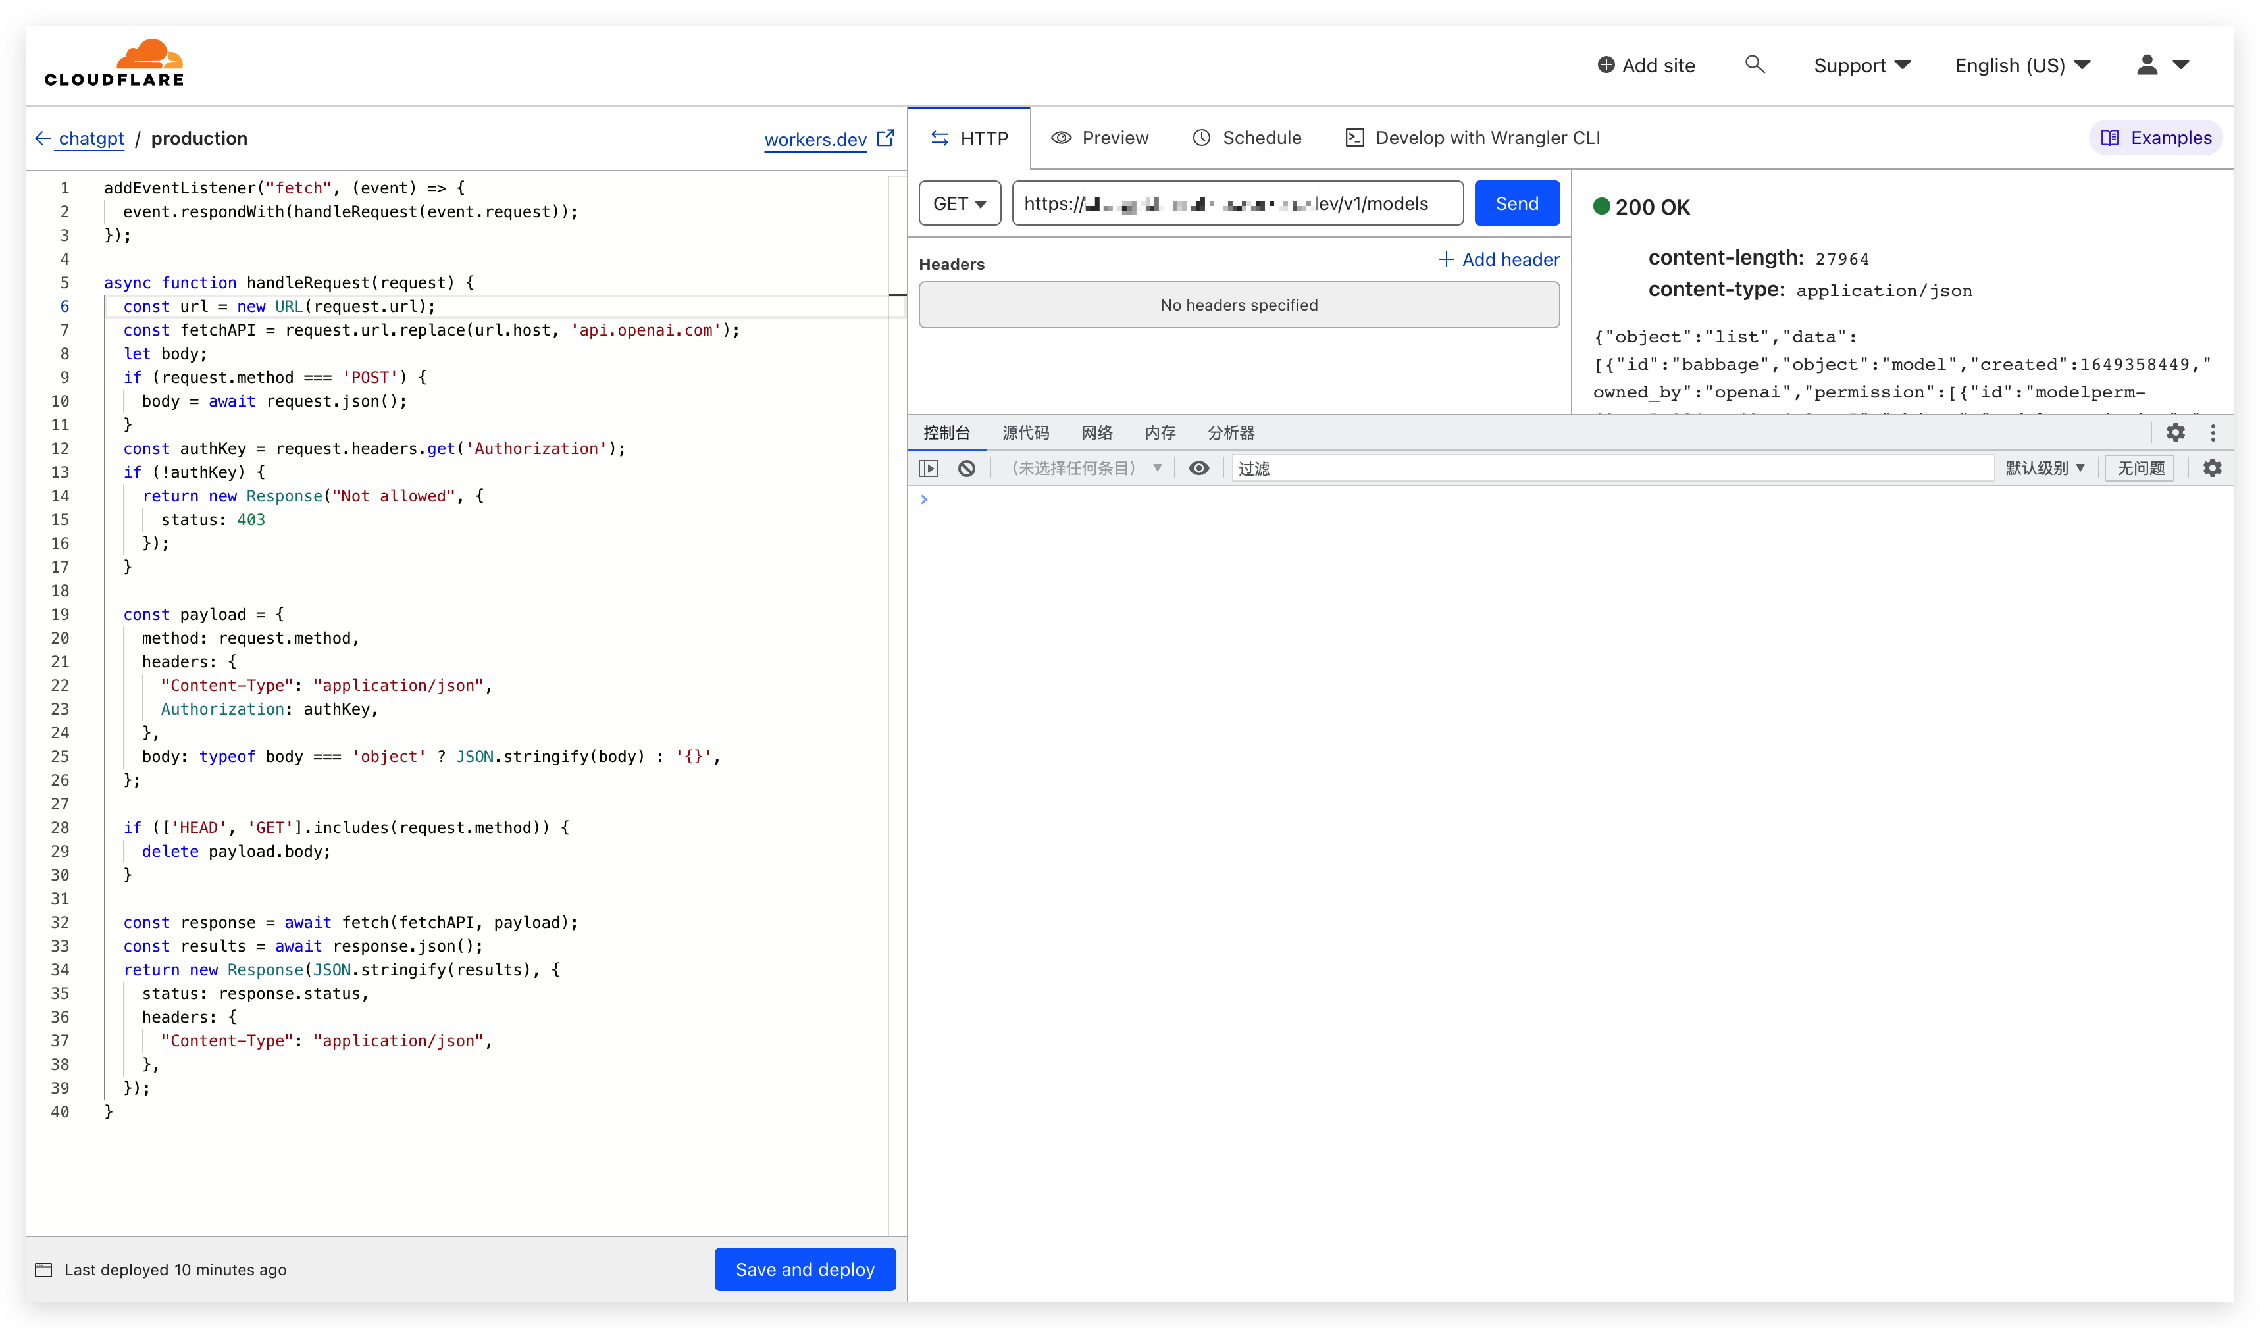Expand the Support menu
The image size is (2260, 1328).
click(x=1861, y=65)
